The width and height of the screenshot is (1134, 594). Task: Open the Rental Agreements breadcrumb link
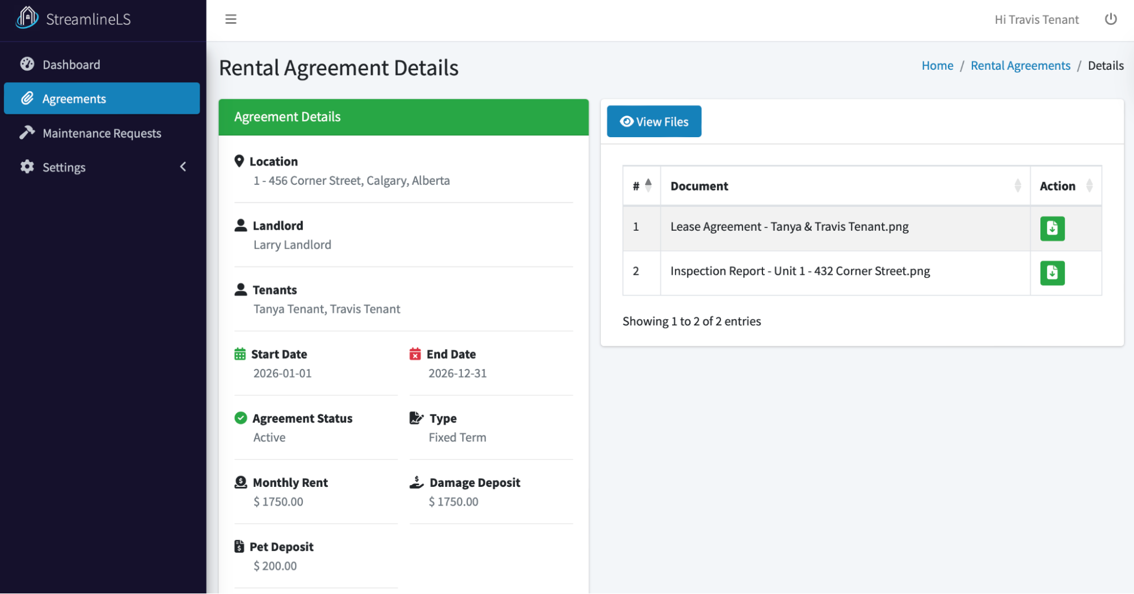point(1020,65)
